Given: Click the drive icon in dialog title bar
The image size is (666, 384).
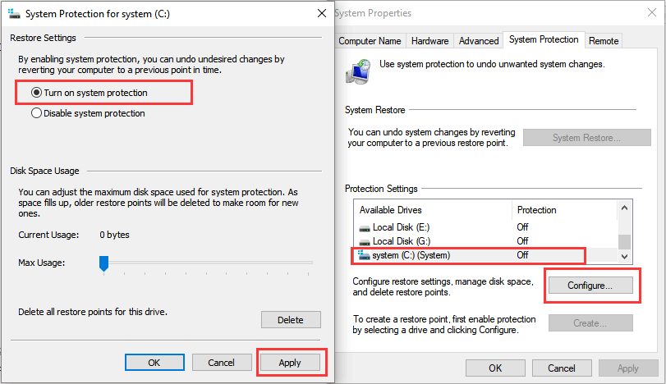Looking at the screenshot, I should point(16,14).
